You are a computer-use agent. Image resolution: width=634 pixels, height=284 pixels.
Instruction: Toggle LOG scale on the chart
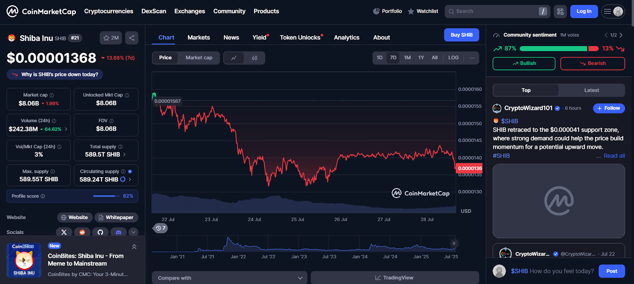(453, 58)
